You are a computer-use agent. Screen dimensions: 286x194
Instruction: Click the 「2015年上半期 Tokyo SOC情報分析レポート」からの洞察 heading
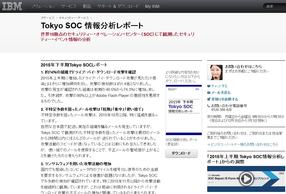[246, 159]
